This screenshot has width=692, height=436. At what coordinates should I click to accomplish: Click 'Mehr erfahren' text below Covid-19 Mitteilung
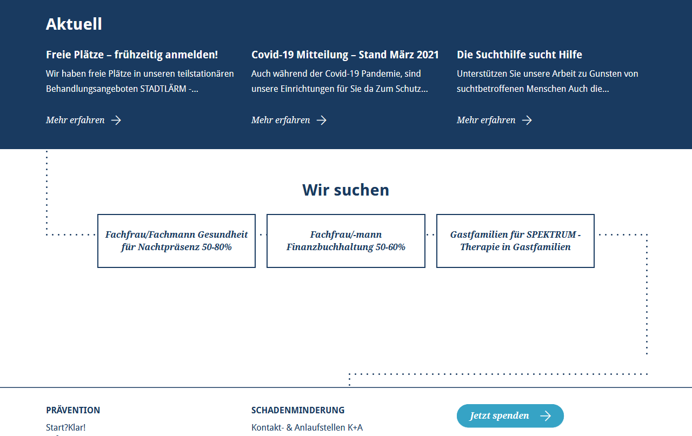click(x=281, y=120)
